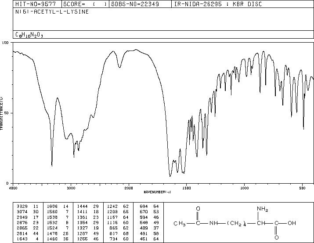Image resolution: width=314 pixels, height=243 pixels.
Task: Click peak value 865 in the table
Action: (x=114, y=228)
